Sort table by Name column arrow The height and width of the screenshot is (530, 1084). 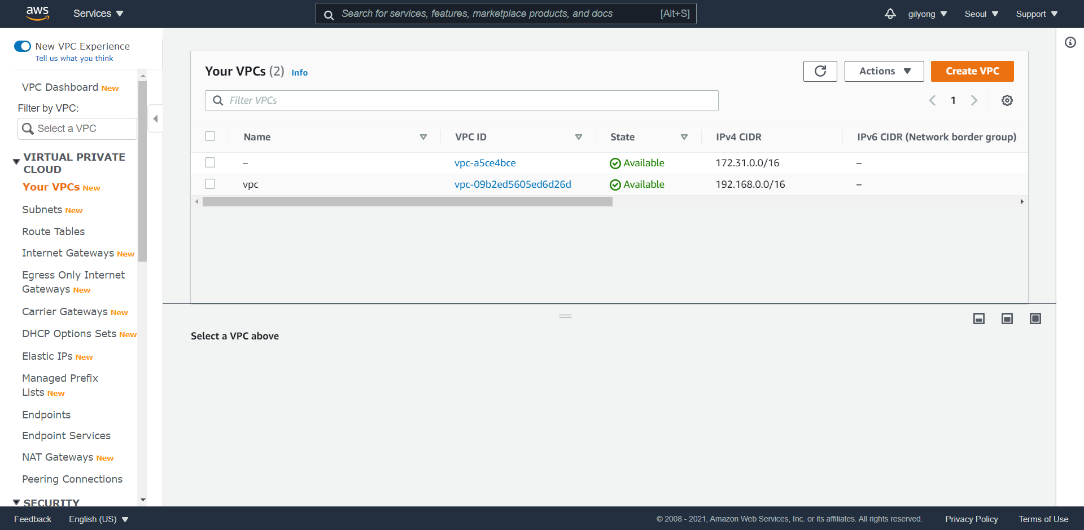423,137
